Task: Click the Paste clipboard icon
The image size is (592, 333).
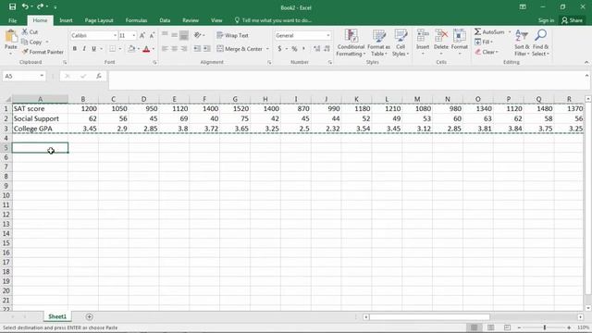Action: [10, 36]
